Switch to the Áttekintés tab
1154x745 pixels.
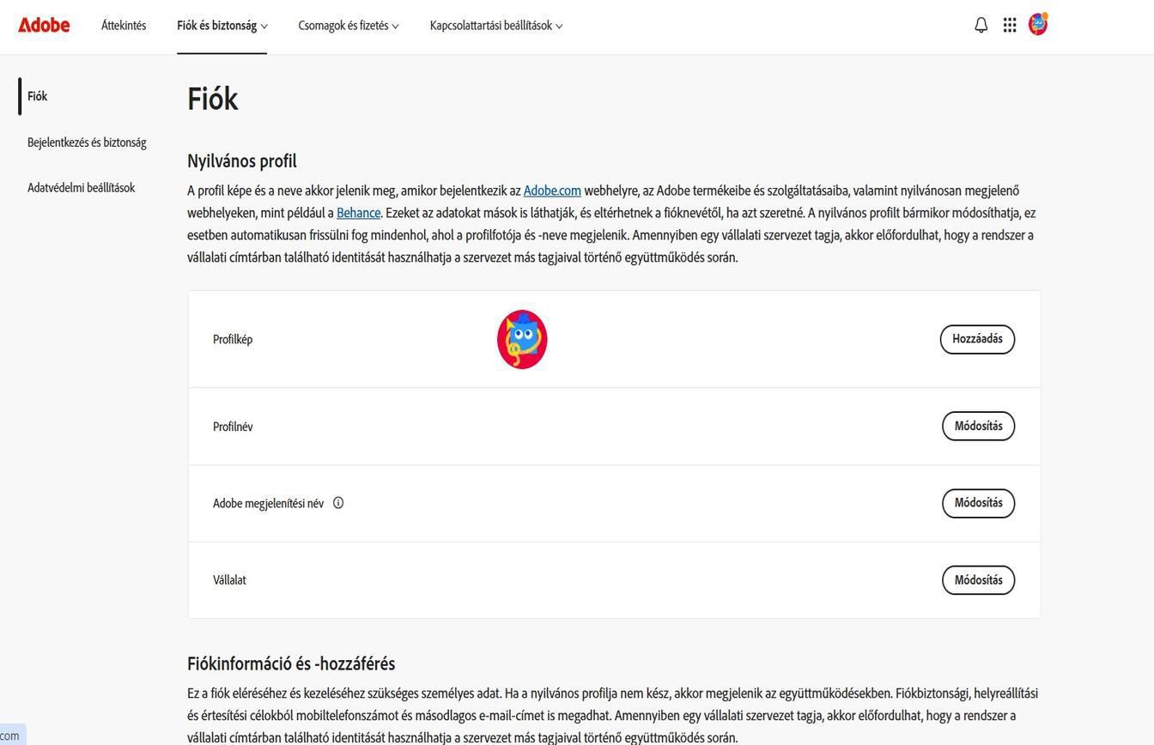[x=123, y=26]
